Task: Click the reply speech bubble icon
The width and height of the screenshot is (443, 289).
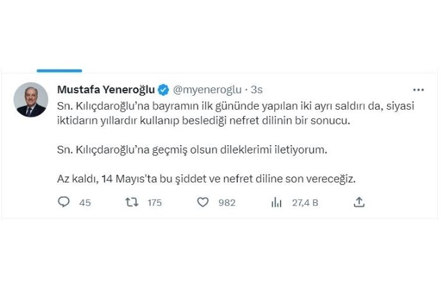Action: click(64, 202)
